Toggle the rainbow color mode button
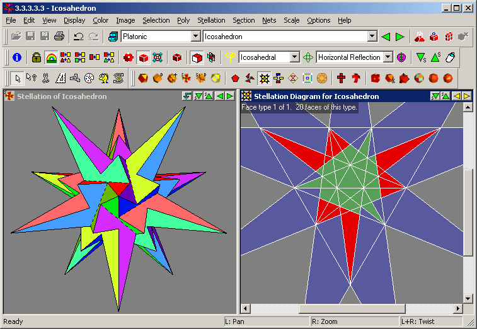Screen dimensions: 477x329 51,57
